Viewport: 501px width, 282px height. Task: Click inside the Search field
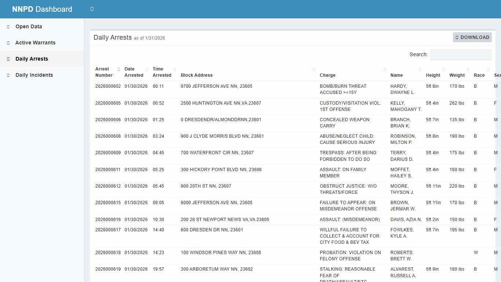point(461,54)
